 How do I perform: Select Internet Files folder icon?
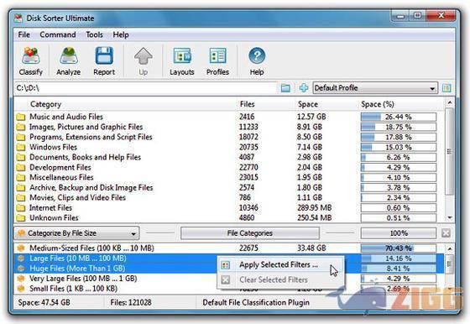coord(21,207)
